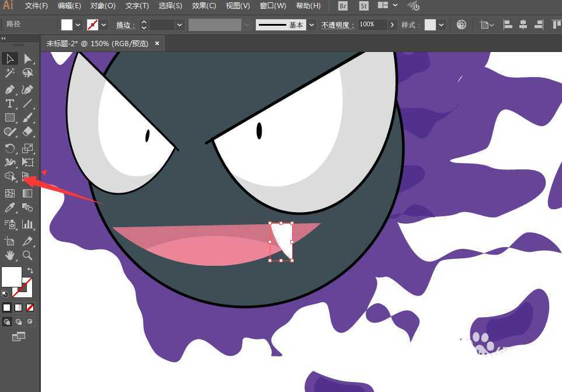Click the 不透明度 opacity label link
The width and height of the screenshot is (562, 392).
(338, 25)
